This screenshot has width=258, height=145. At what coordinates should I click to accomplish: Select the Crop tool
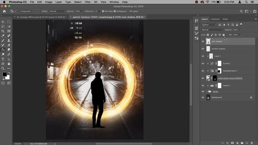pos(3,31)
